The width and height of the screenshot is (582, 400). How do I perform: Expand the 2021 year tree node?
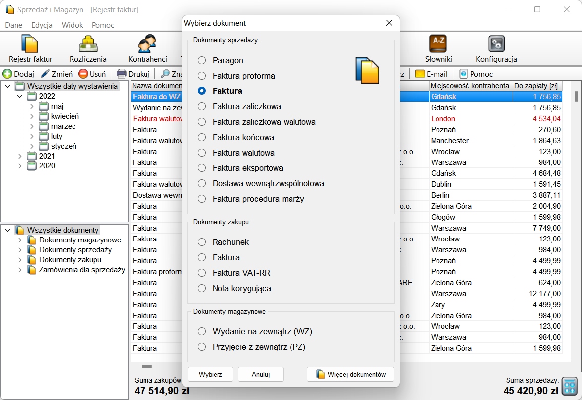click(20, 156)
